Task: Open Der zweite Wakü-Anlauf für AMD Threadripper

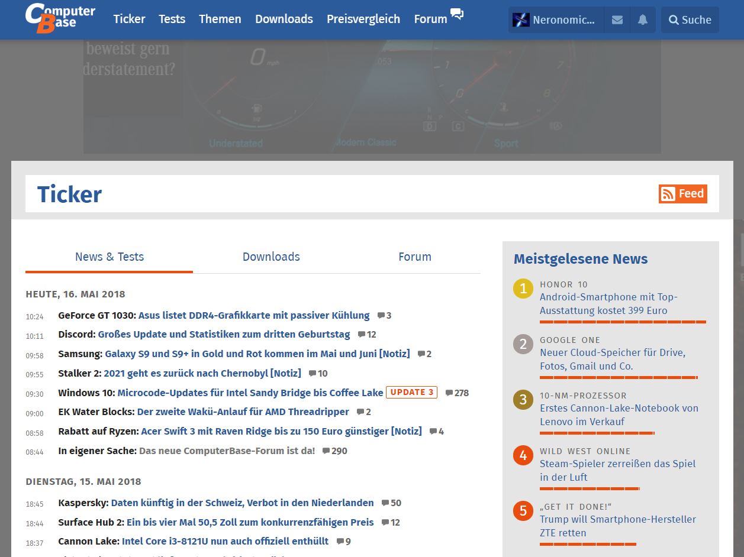Action: point(243,412)
